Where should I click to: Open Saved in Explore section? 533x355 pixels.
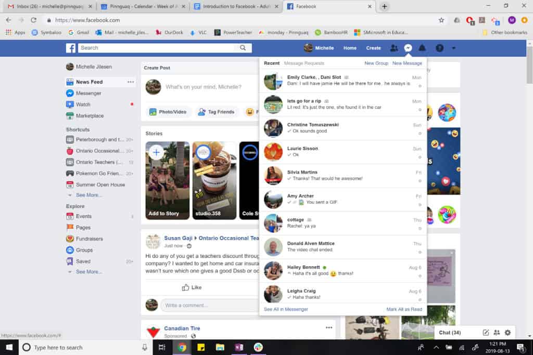pos(78,261)
